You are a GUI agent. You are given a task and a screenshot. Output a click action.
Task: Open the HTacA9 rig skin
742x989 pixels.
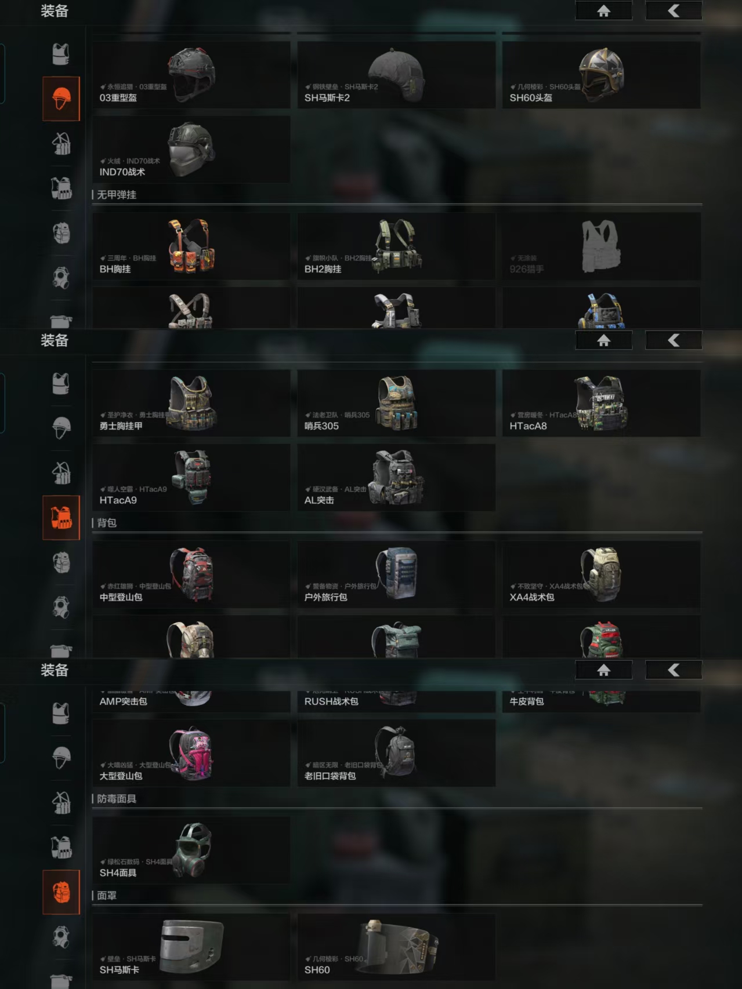[191, 478]
